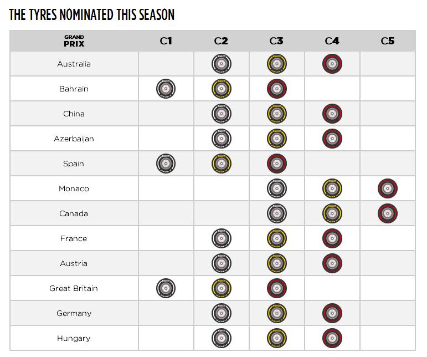Click the red tyre icon for Germany C4

pos(332,314)
